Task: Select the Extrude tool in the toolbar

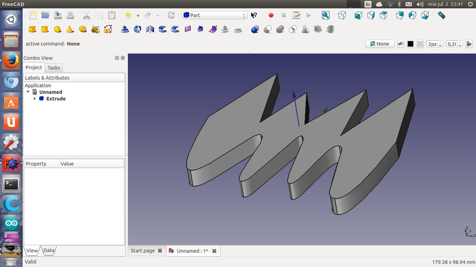Action: pos(125,29)
